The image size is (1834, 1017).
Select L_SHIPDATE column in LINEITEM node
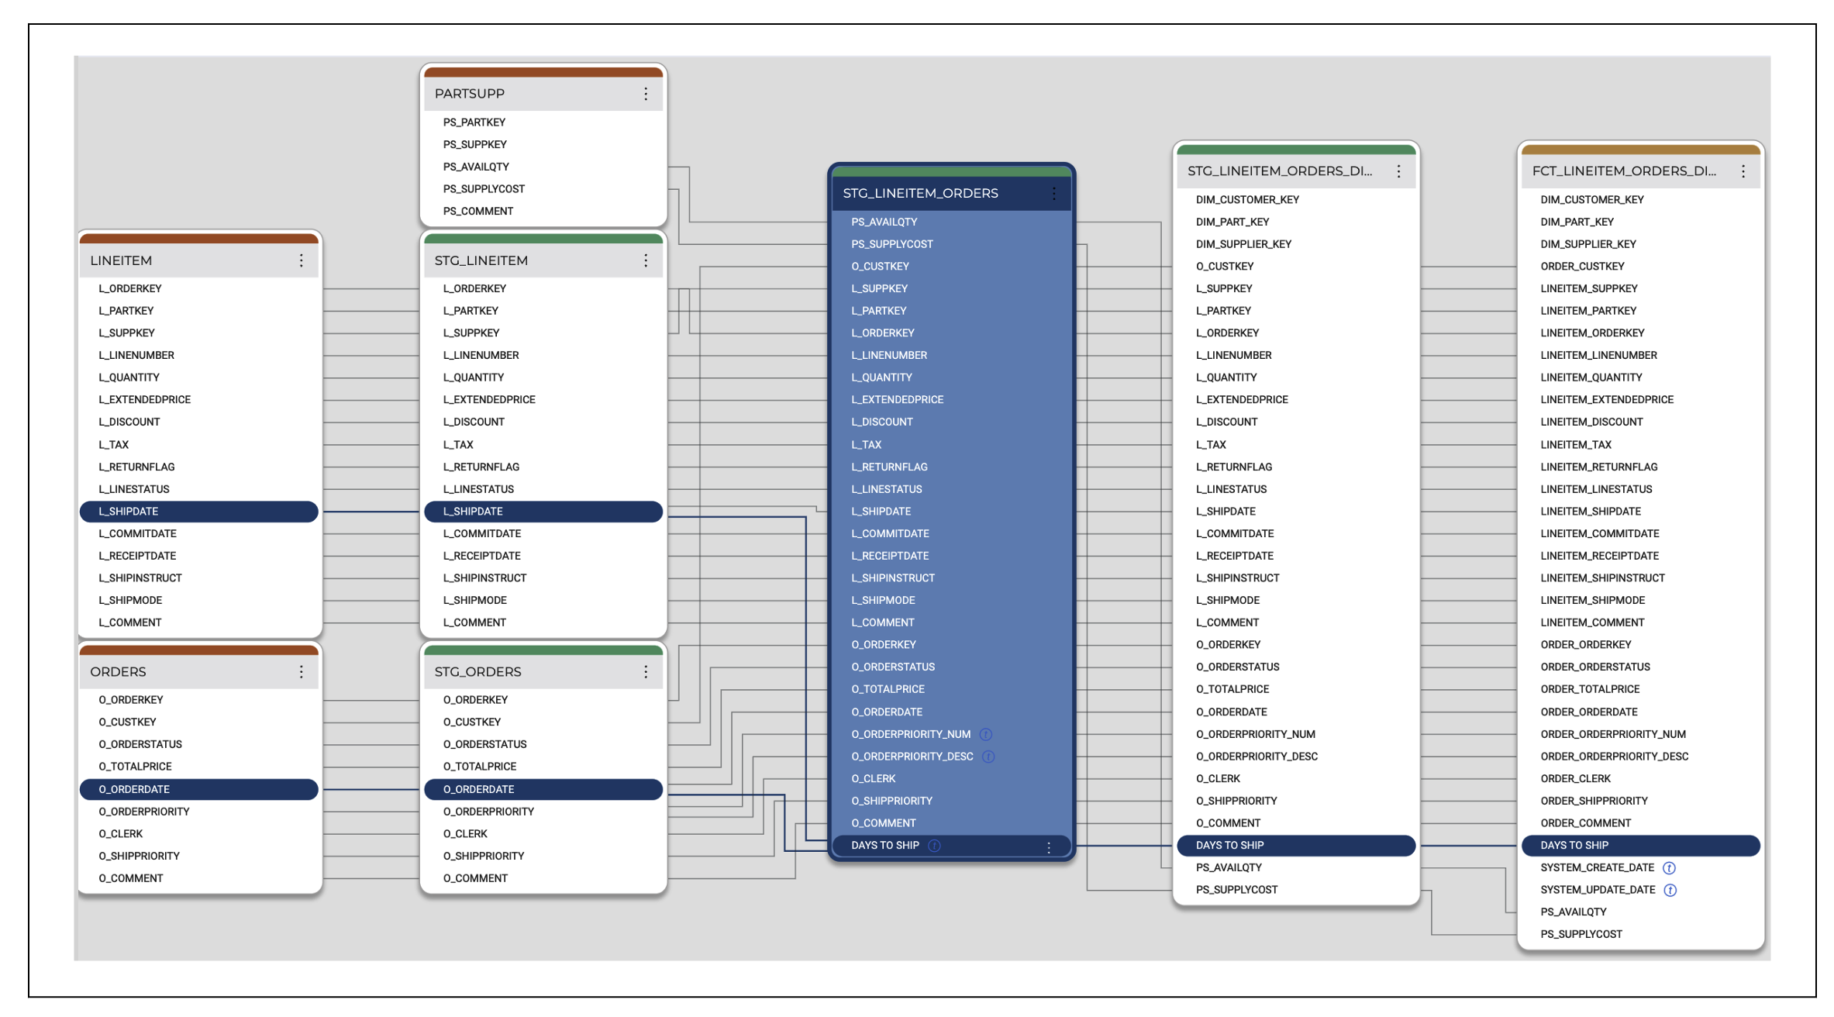pyautogui.click(x=199, y=512)
